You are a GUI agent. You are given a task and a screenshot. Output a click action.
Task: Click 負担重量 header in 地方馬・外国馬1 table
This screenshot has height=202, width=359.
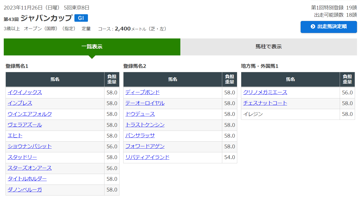347,79
